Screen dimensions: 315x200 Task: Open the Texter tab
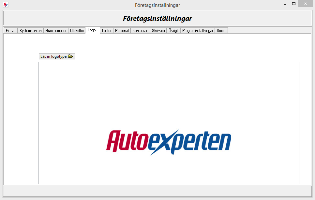coord(107,31)
